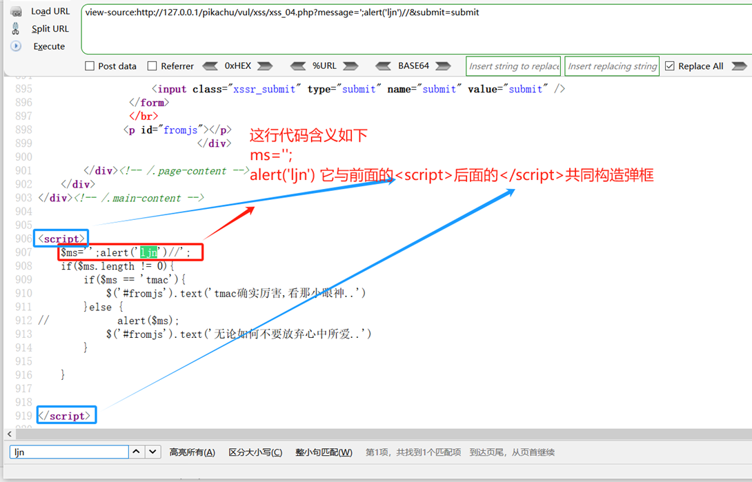Go to next find match arrow
This screenshot has width=752, height=482.
pyautogui.click(x=152, y=452)
